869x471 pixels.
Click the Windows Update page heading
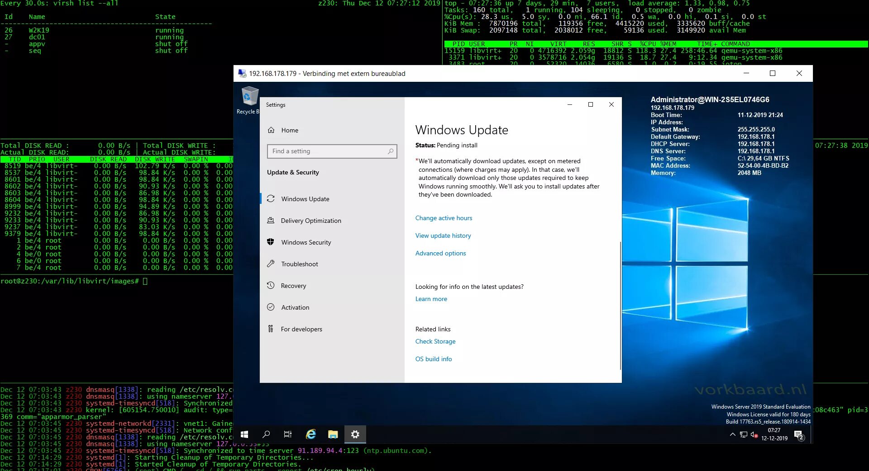462,130
